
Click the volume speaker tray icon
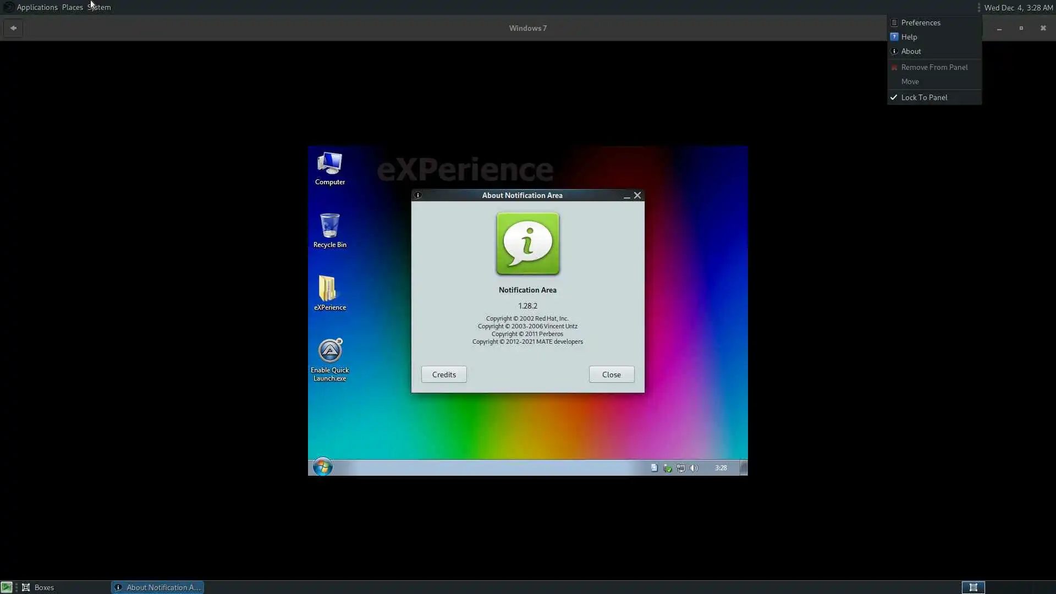click(x=694, y=468)
